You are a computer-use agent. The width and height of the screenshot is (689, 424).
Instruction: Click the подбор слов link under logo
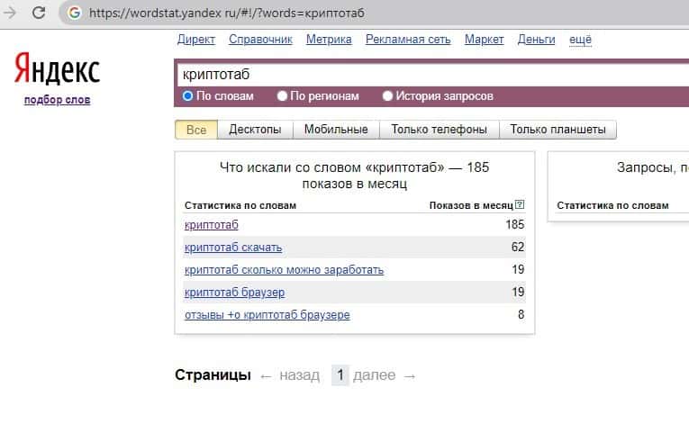click(57, 100)
